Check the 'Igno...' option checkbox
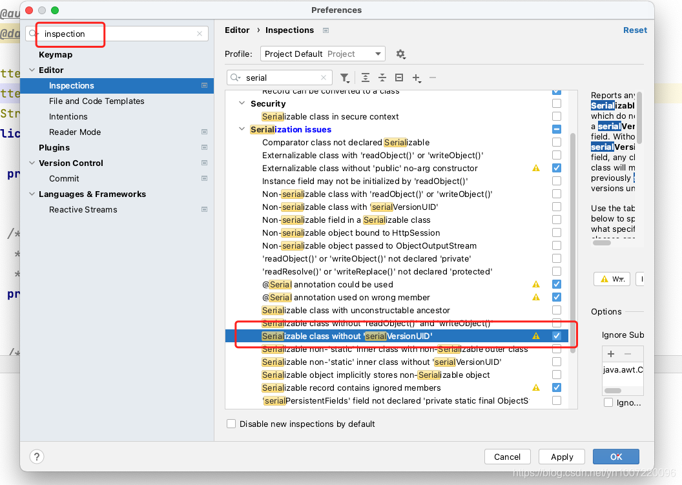 (x=608, y=402)
